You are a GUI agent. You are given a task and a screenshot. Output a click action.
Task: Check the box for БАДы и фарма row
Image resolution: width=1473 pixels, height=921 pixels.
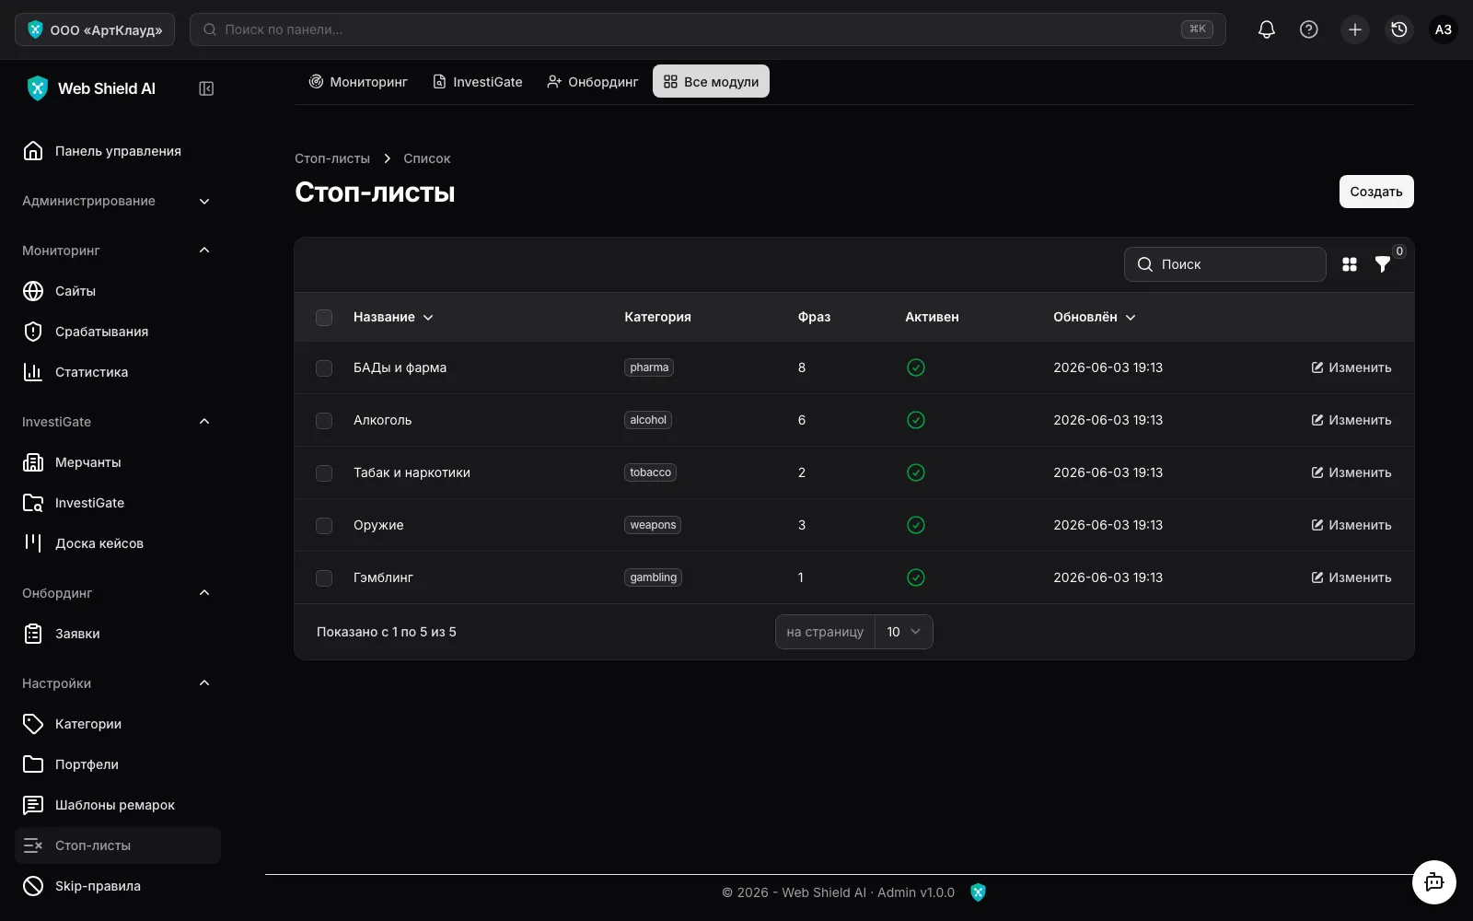tap(324, 368)
